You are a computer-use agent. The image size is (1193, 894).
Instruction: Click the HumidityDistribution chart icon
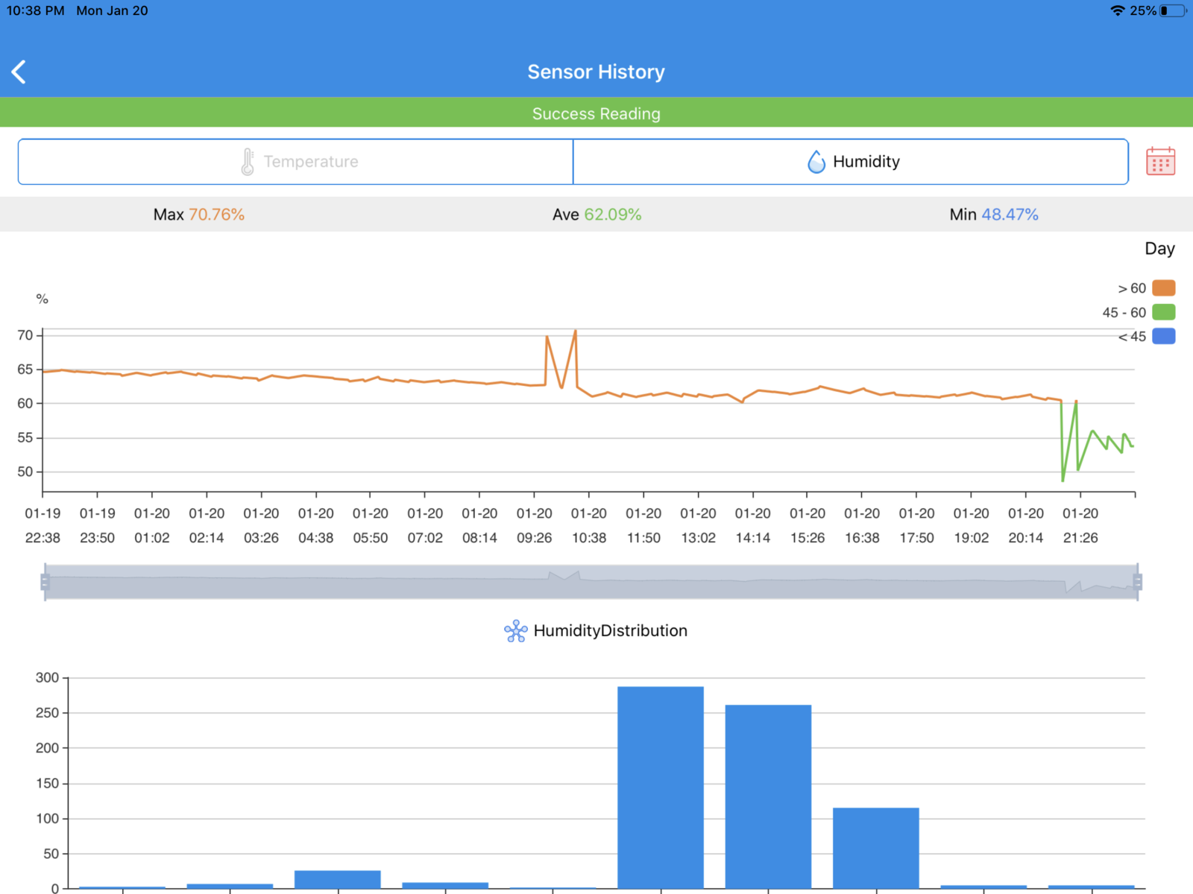pos(516,631)
